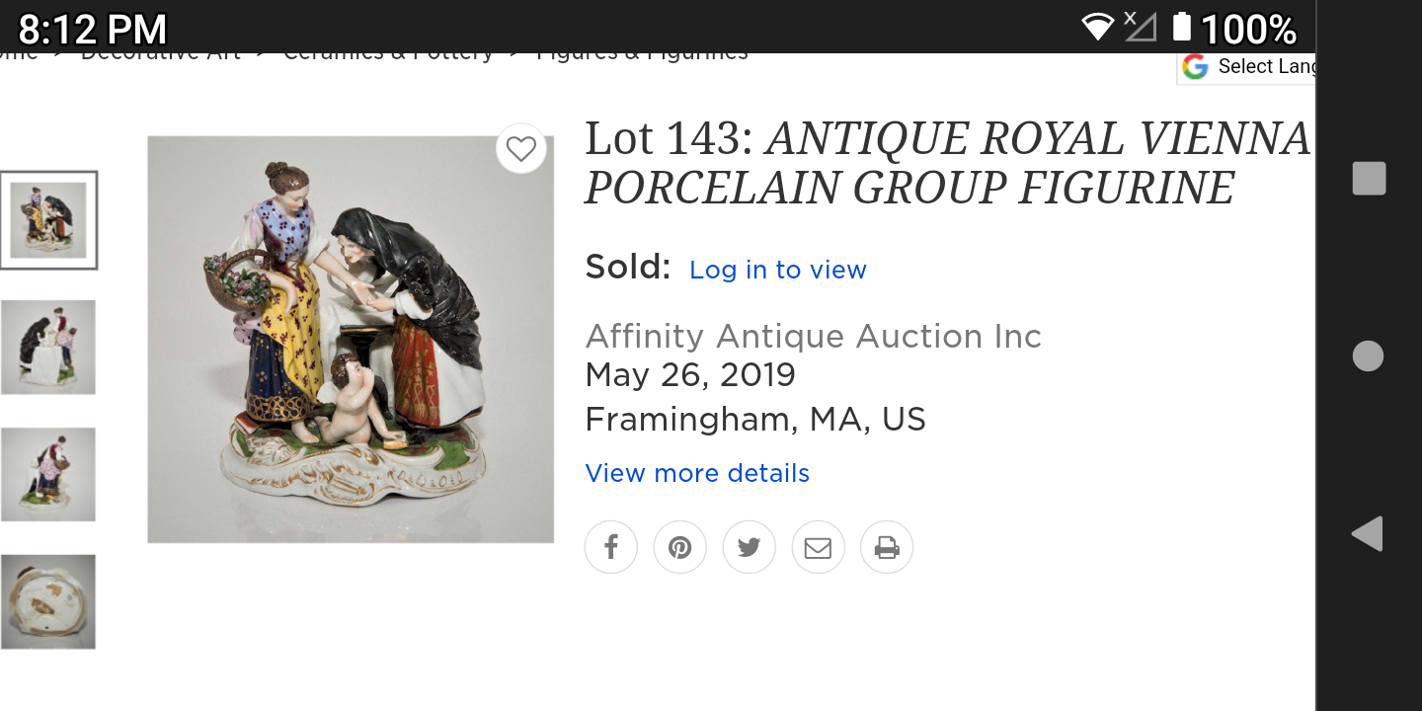Viewport: 1422px width, 711px height.
Task: Email the lot with the envelope icon
Action: tap(819, 547)
